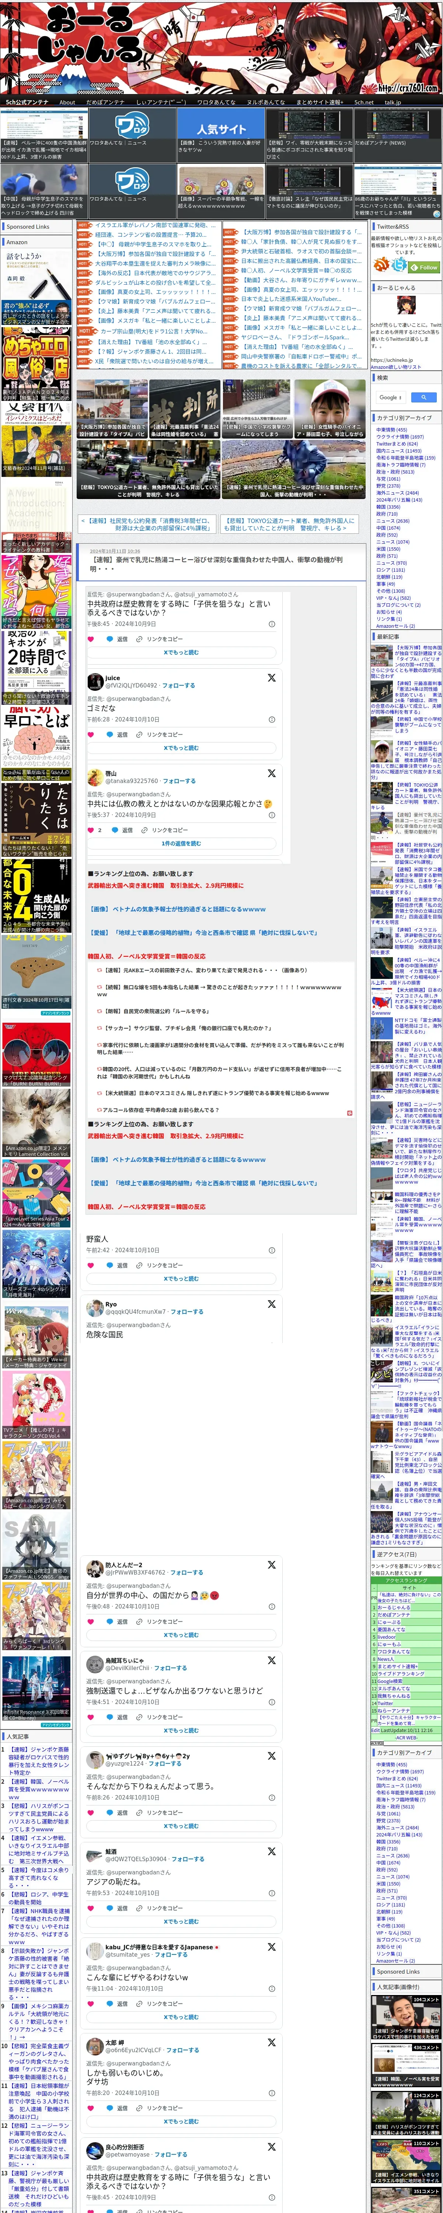Viewport: 443px width, 2213px height.
Task: Click into the Google search field
Action: [x=391, y=397]
